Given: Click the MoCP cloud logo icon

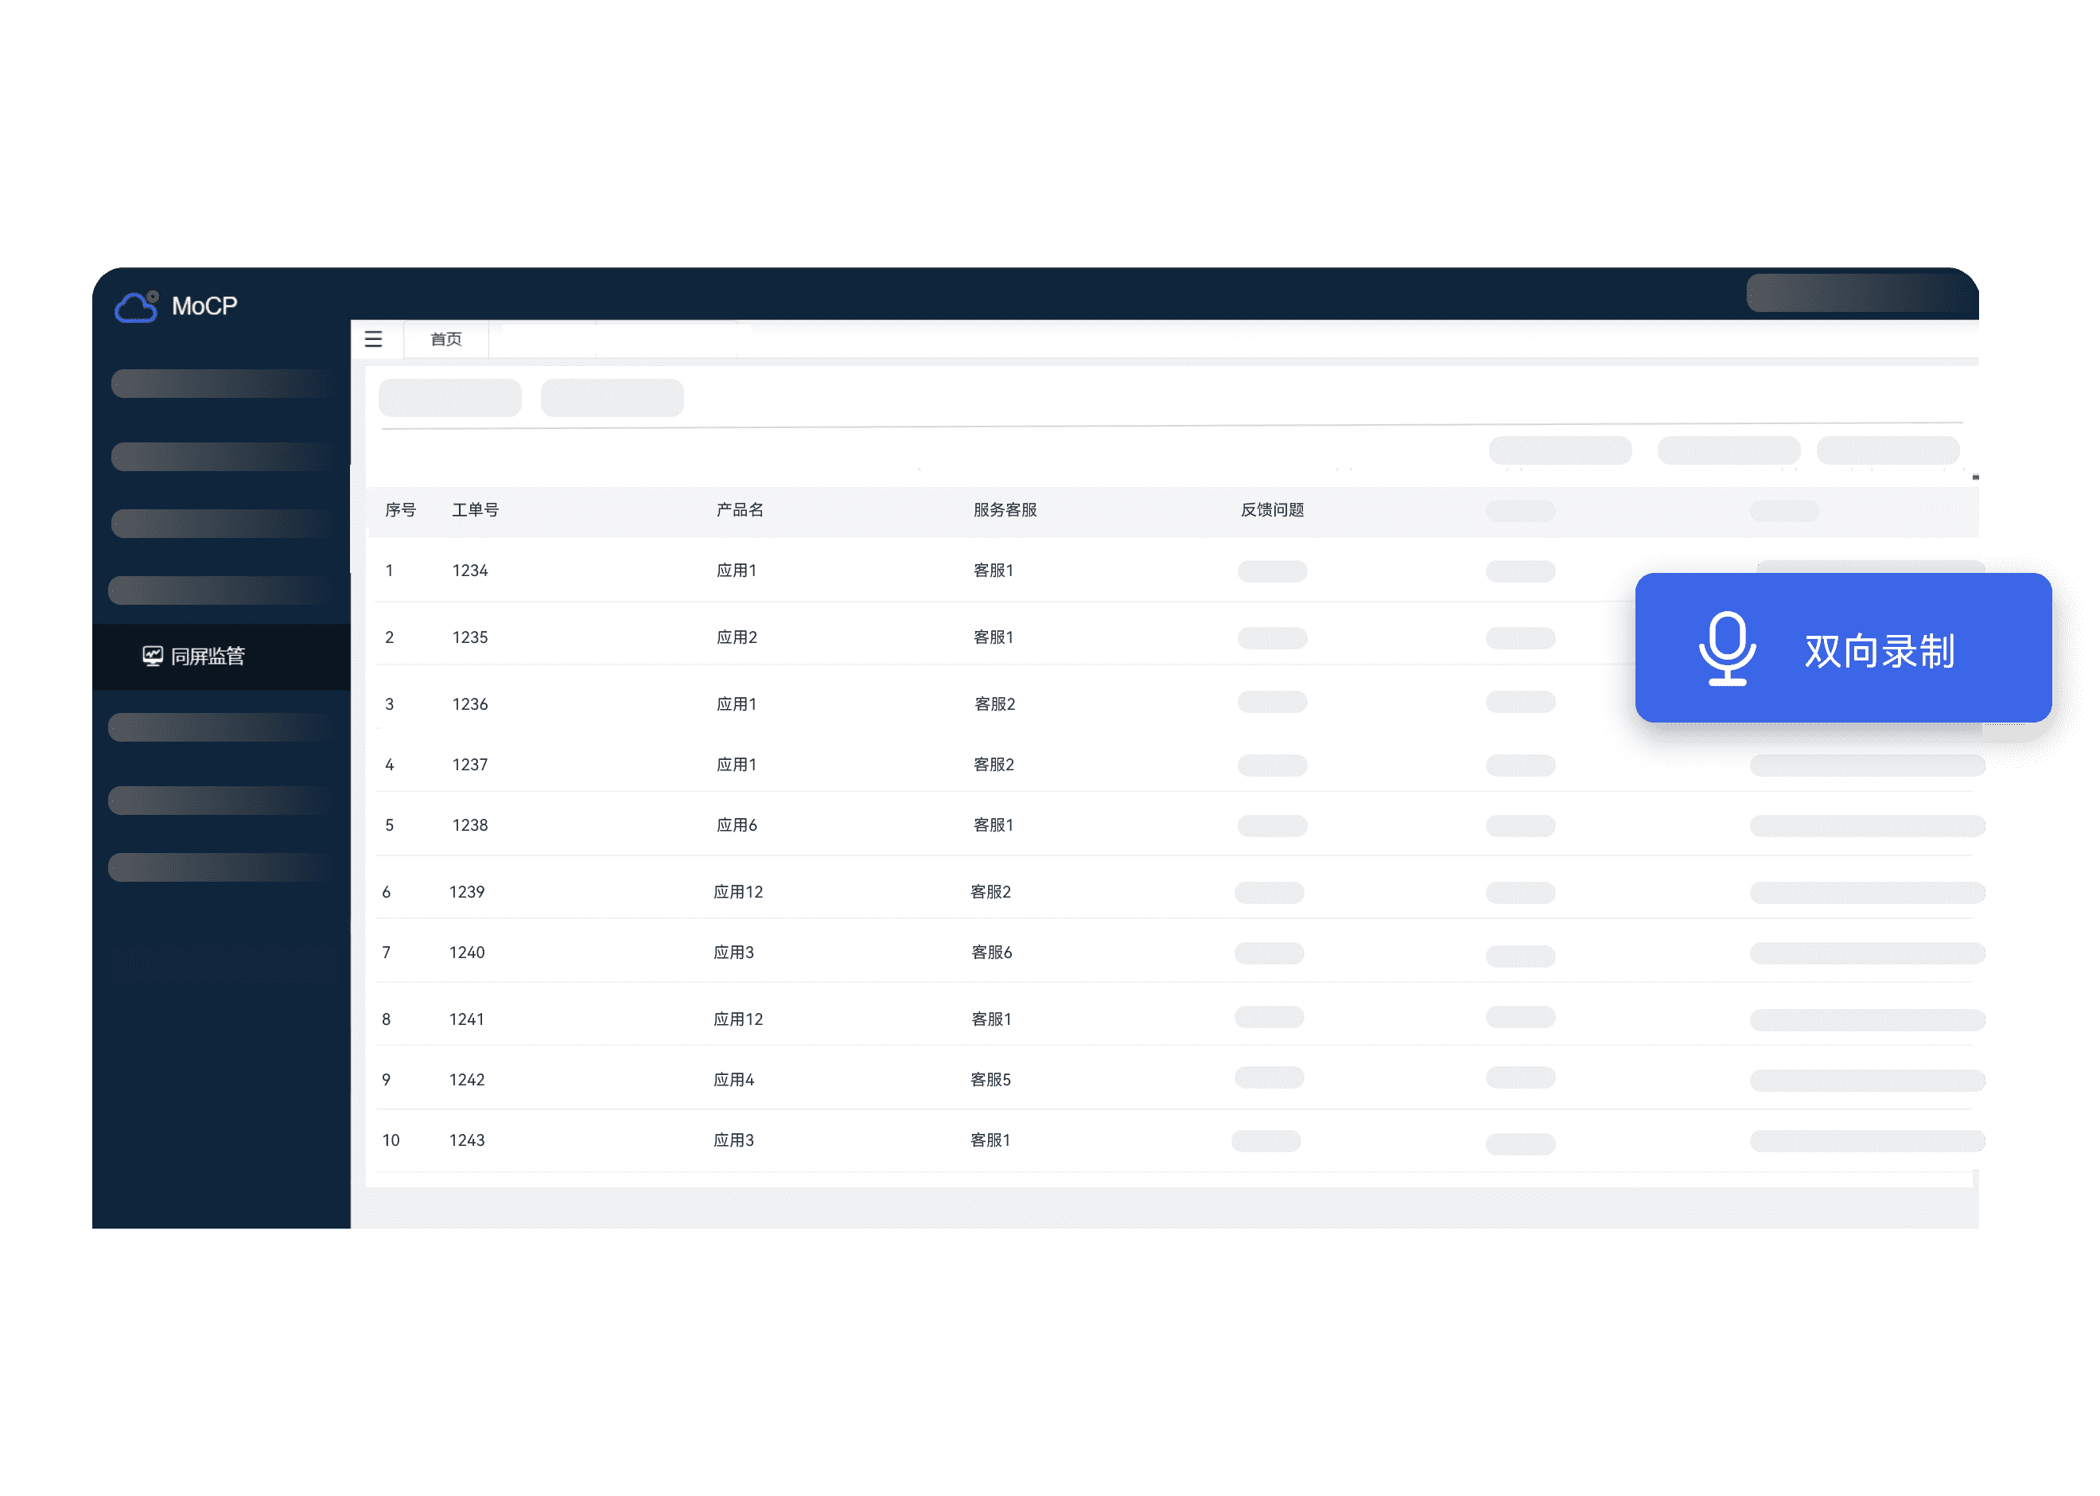Looking at the screenshot, I should (136, 306).
